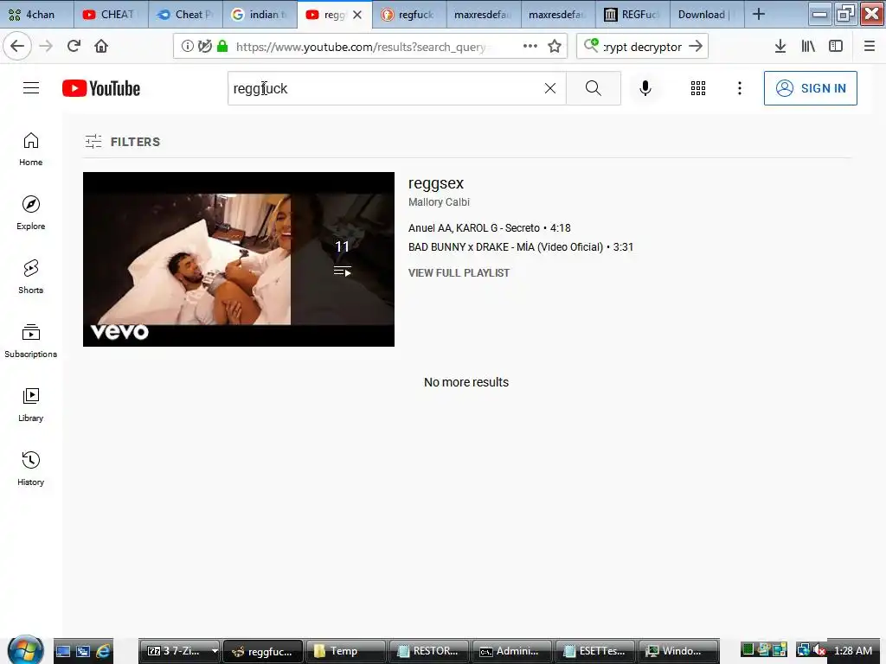The height and width of the screenshot is (664, 886).
Task: Open the Admini... command prompt taskbar button
Action: (512, 651)
